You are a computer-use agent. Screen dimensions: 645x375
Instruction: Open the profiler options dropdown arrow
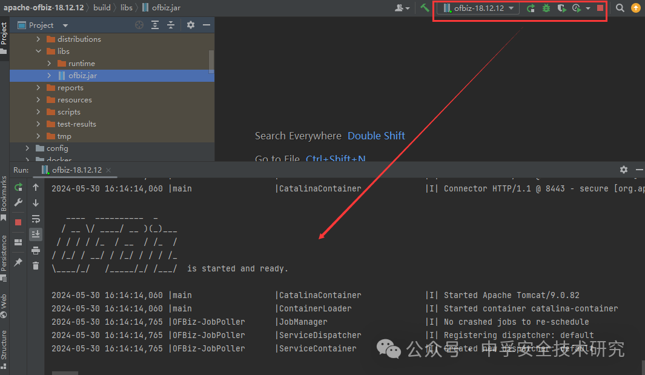(x=588, y=8)
